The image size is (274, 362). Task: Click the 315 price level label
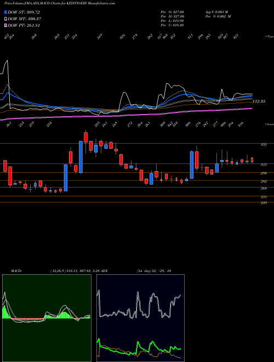[264, 165]
